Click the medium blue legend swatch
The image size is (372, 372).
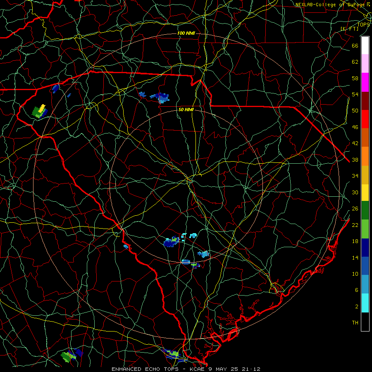click(x=365, y=266)
